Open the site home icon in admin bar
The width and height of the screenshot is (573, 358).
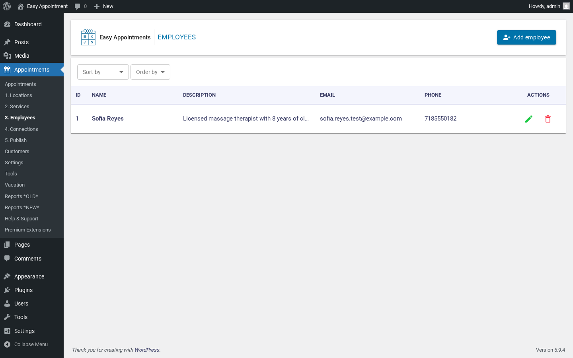point(21,6)
